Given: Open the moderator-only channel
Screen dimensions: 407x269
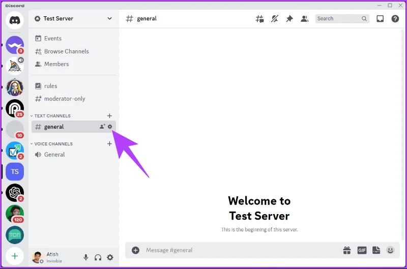Looking at the screenshot, I should [x=74, y=99].
